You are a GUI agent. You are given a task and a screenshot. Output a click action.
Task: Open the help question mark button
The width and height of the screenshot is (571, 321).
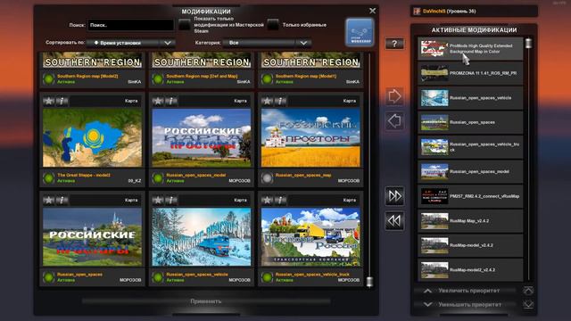[394, 44]
